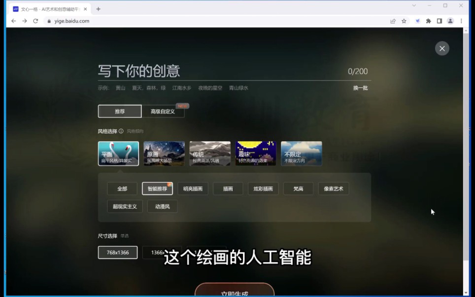
Task: Click the 立即生成 generate button
Action: pyautogui.click(x=235, y=291)
